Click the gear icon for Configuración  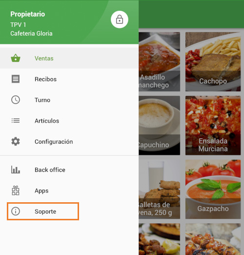click(16, 141)
